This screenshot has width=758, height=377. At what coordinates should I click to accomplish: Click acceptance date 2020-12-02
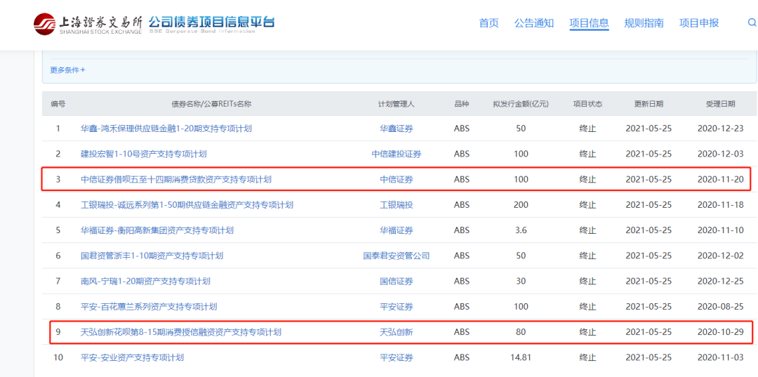(x=721, y=256)
